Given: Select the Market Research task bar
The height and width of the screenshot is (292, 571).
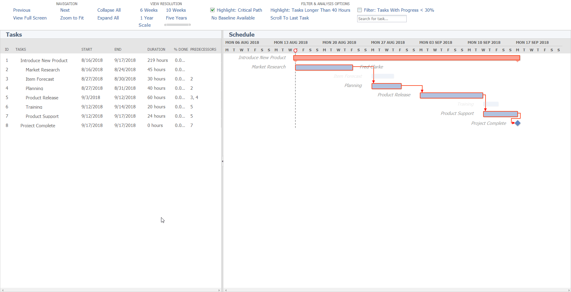Looking at the screenshot, I should click(324, 67).
